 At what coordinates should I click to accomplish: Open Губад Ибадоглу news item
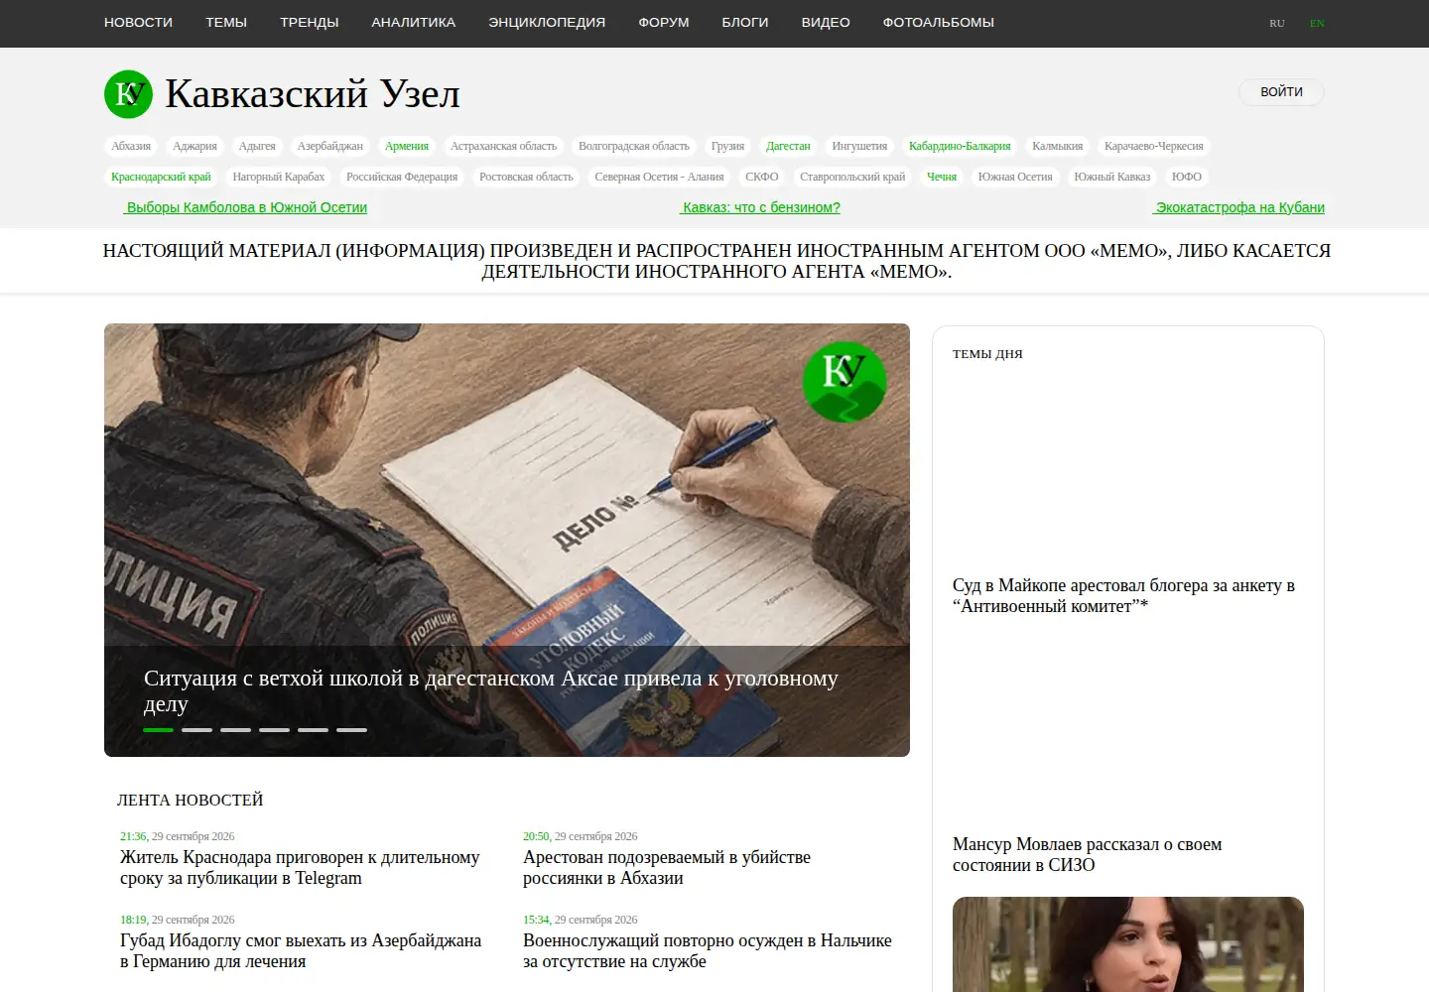tap(301, 950)
